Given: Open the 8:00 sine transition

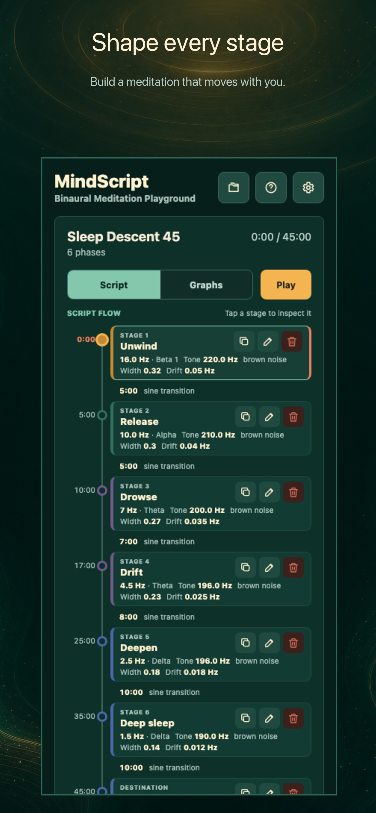Looking at the screenshot, I should tap(157, 617).
